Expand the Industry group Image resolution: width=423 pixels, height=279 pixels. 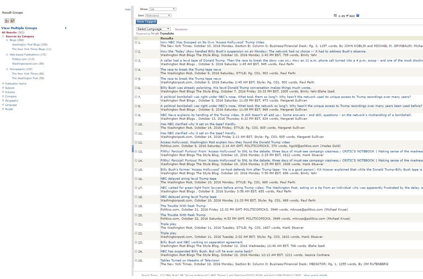pyautogui.click(x=3, y=92)
